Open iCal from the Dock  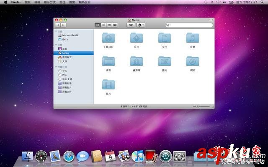(x=110, y=156)
